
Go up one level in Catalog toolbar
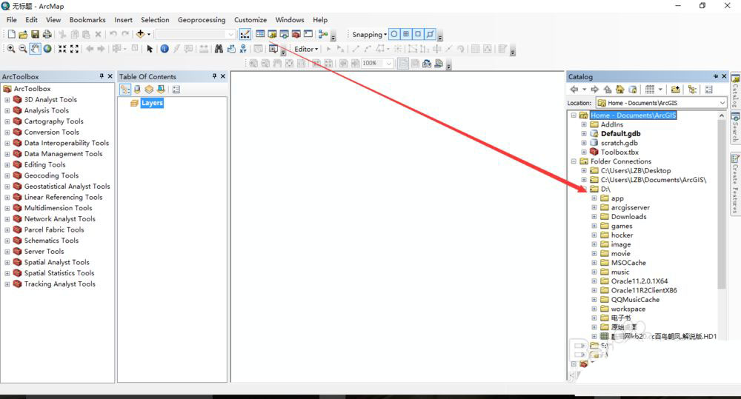(x=608, y=90)
